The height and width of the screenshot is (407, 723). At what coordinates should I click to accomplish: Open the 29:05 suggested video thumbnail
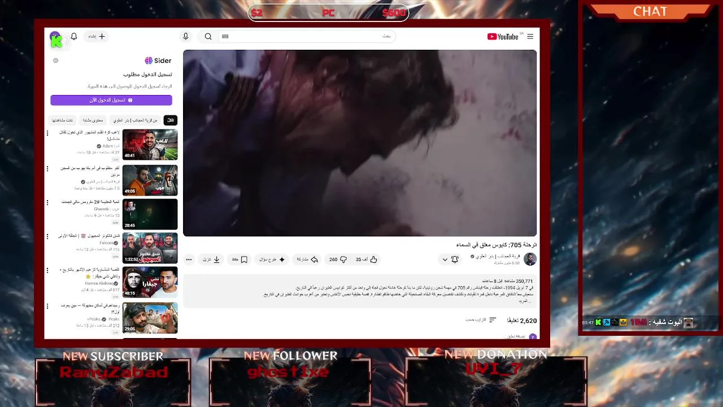click(150, 318)
